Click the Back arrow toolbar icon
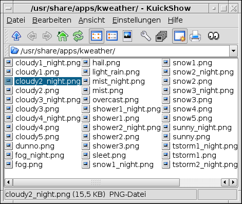Image resolution: width=242 pixels, height=204 pixels. (32, 36)
